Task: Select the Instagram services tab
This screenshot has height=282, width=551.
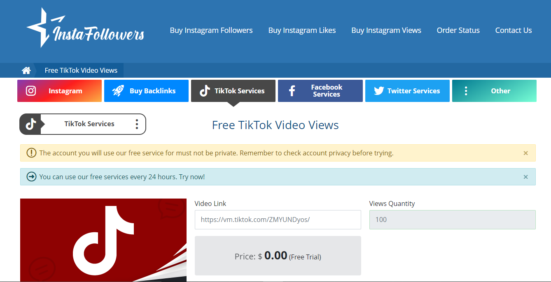Action: [x=59, y=91]
